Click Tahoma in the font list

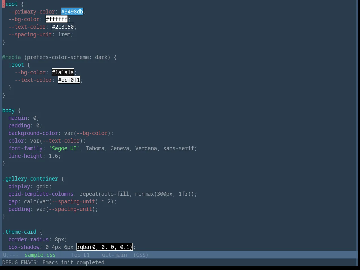pos(95,148)
